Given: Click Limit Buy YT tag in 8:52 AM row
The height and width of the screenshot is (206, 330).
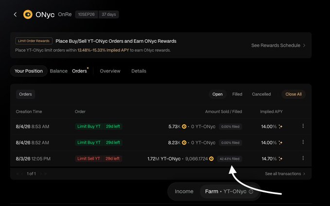Looking at the screenshot, I should [x=89, y=143].
